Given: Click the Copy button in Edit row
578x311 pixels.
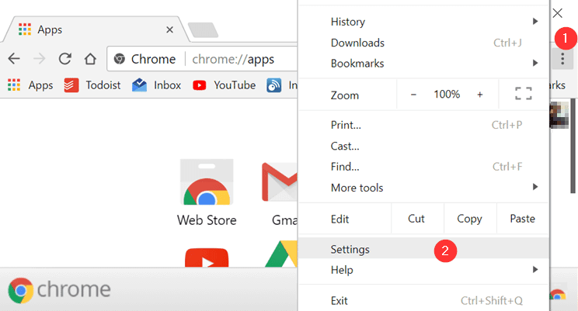Looking at the screenshot, I should tap(469, 219).
